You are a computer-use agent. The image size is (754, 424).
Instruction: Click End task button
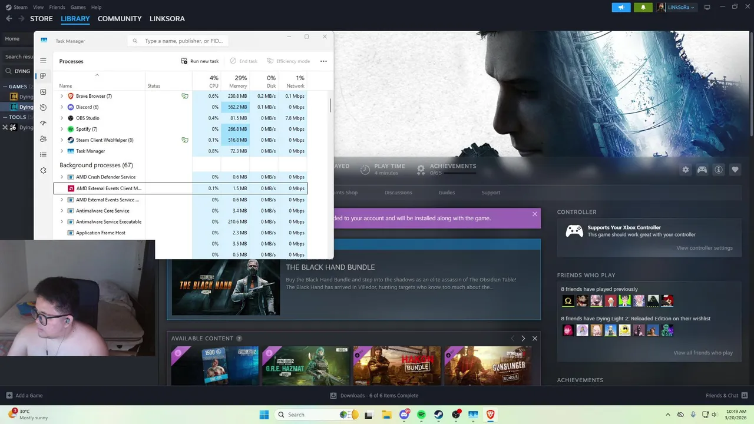[244, 61]
